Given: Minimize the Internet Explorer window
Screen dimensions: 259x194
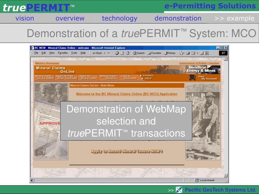Looking at the screenshot, I should (218, 48).
